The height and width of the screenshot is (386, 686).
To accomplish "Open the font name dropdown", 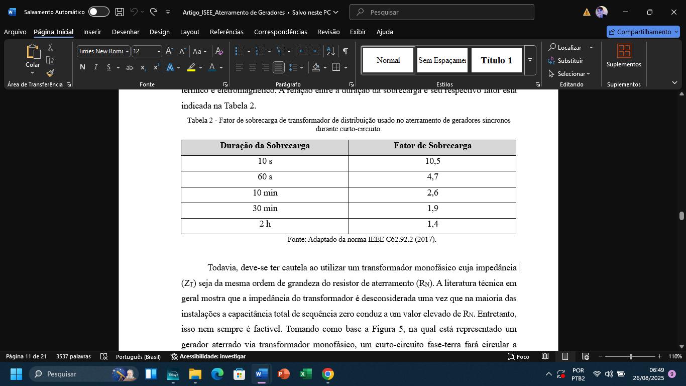I will point(127,51).
